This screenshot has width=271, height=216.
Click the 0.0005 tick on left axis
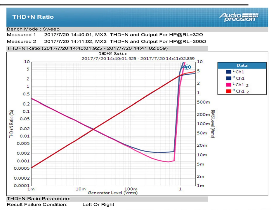tap(22, 168)
